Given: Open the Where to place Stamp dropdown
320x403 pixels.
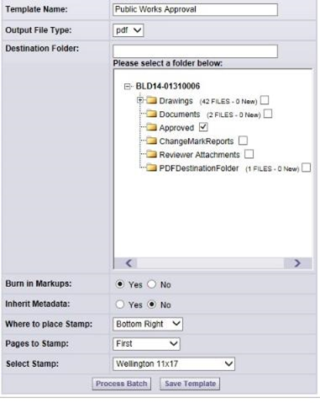Looking at the screenshot, I should point(148,324).
